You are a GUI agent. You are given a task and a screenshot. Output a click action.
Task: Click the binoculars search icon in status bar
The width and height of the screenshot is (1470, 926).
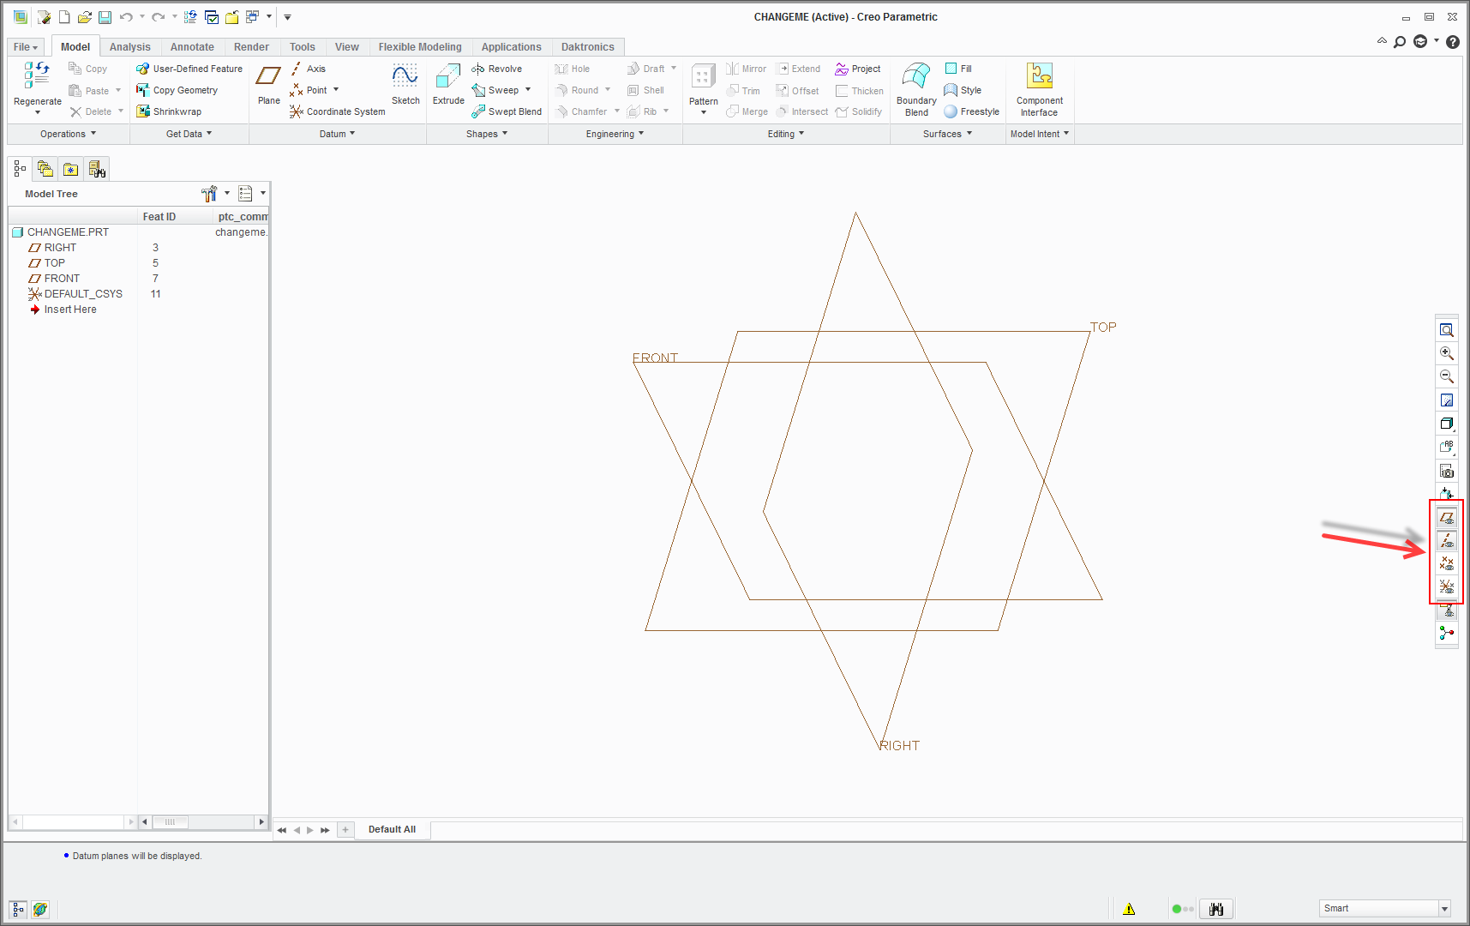point(1216,909)
